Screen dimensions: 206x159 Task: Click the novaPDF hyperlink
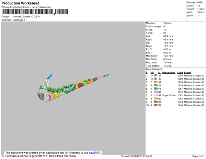pos(94,153)
